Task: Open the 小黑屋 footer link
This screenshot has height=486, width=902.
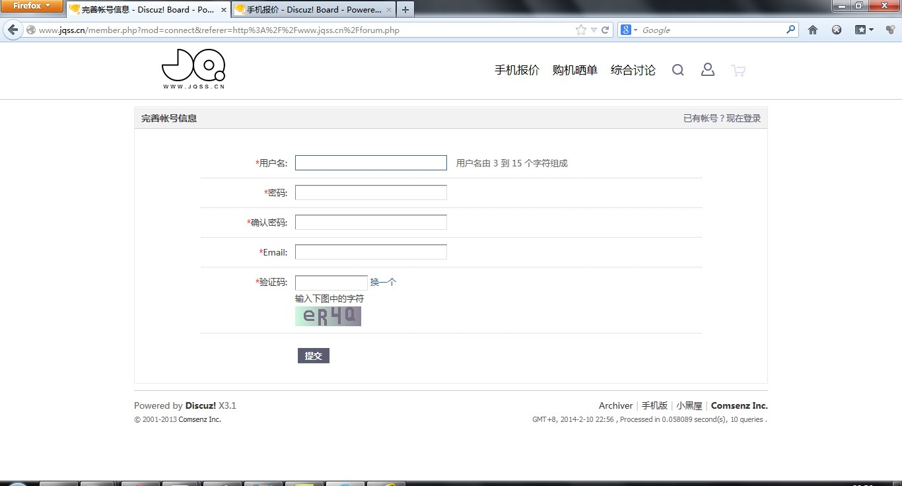Action: pyautogui.click(x=689, y=405)
